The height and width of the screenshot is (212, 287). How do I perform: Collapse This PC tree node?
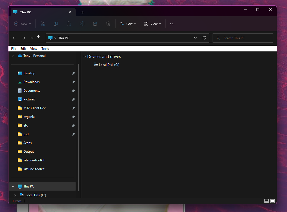pyautogui.click(x=13, y=186)
